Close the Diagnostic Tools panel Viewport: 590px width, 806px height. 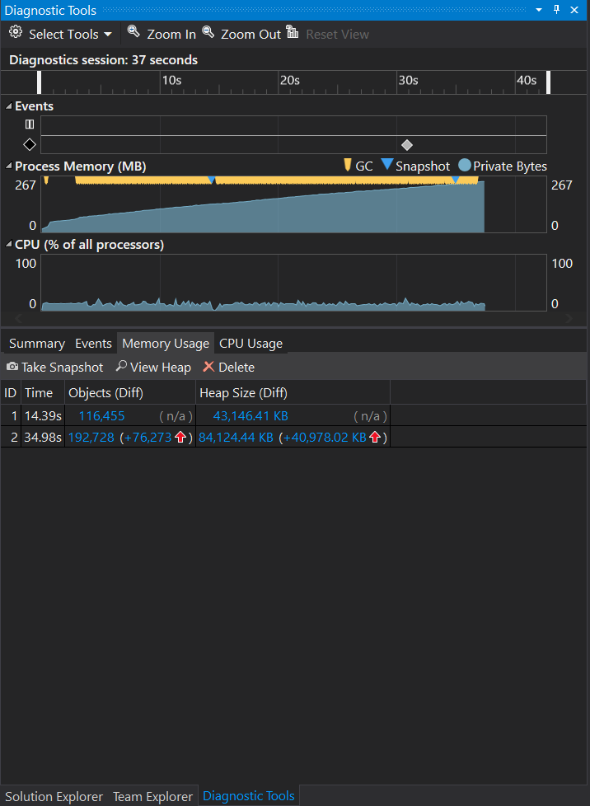(574, 10)
